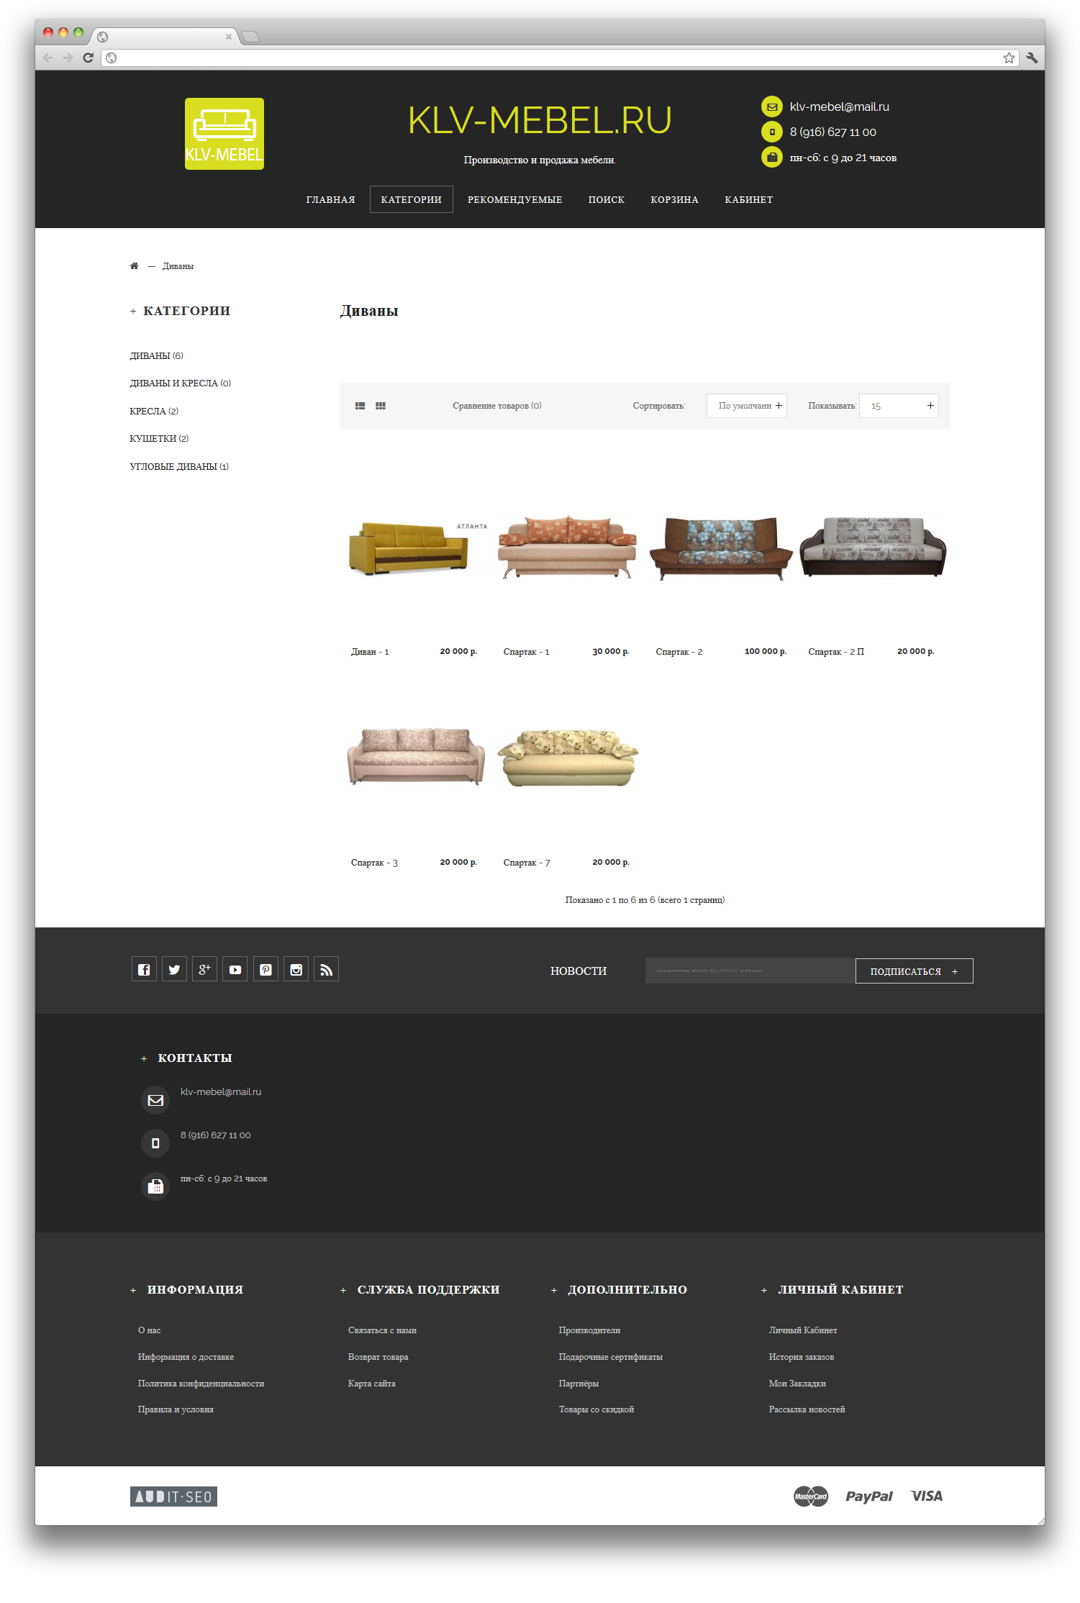
Task: Open Поиск in the main menu
Action: click(606, 199)
